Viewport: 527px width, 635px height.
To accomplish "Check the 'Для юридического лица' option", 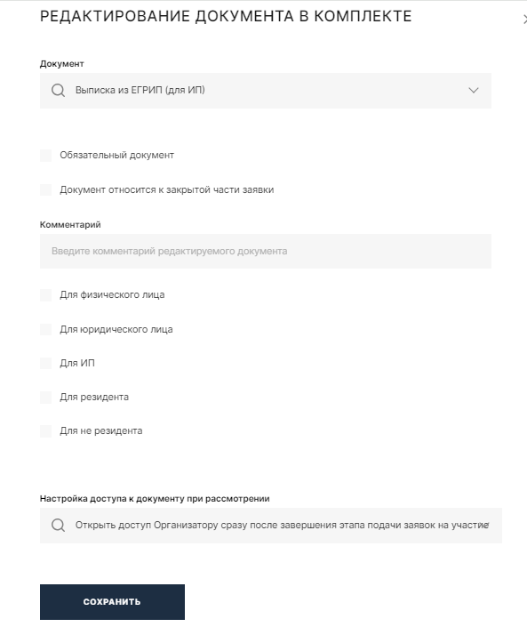I will pos(45,329).
